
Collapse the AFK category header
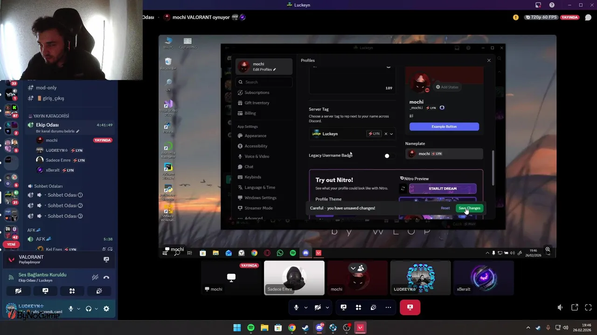tap(34, 230)
